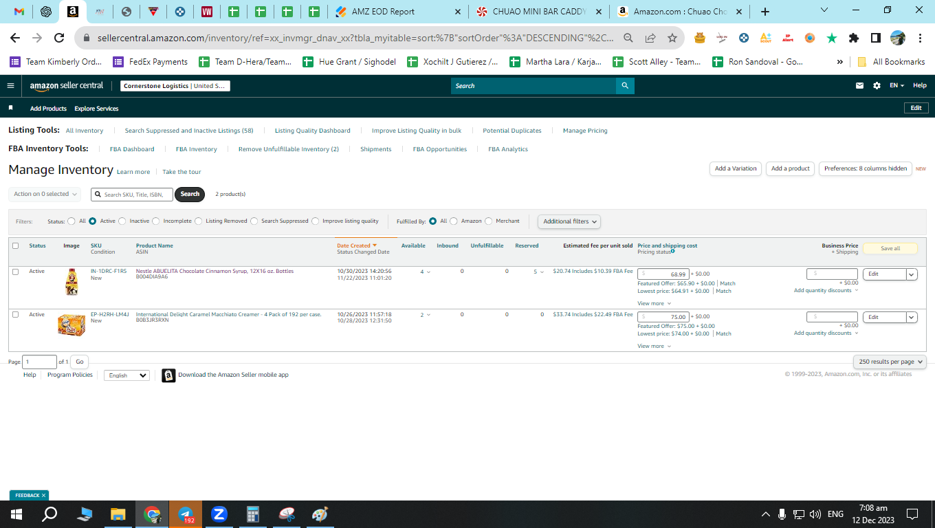Image resolution: width=935 pixels, height=528 pixels.
Task: Open the messages envelope icon
Action: tap(859, 86)
